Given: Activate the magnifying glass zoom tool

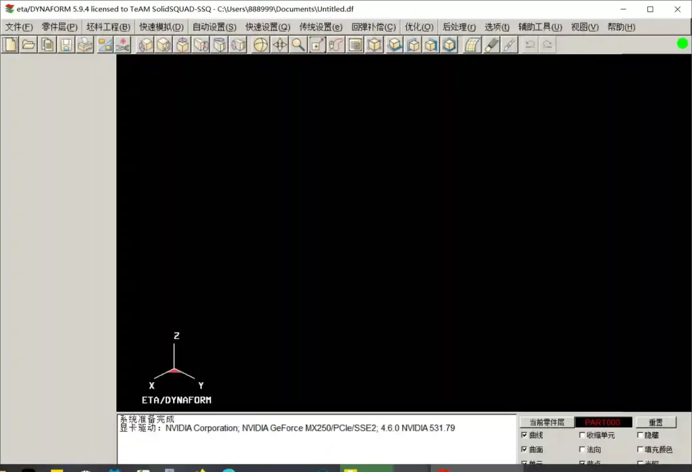Looking at the screenshot, I should click(x=299, y=45).
